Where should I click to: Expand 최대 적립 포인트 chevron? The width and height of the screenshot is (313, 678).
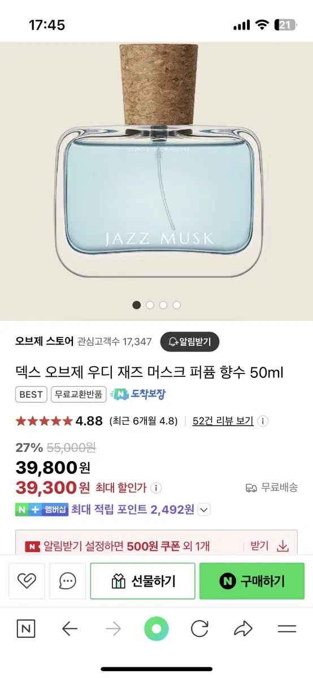[x=205, y=510]
